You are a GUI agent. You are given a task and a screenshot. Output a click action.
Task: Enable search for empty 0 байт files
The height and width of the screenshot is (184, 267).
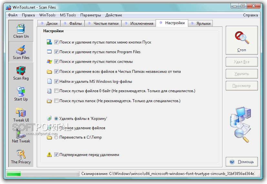coord(56,91)
